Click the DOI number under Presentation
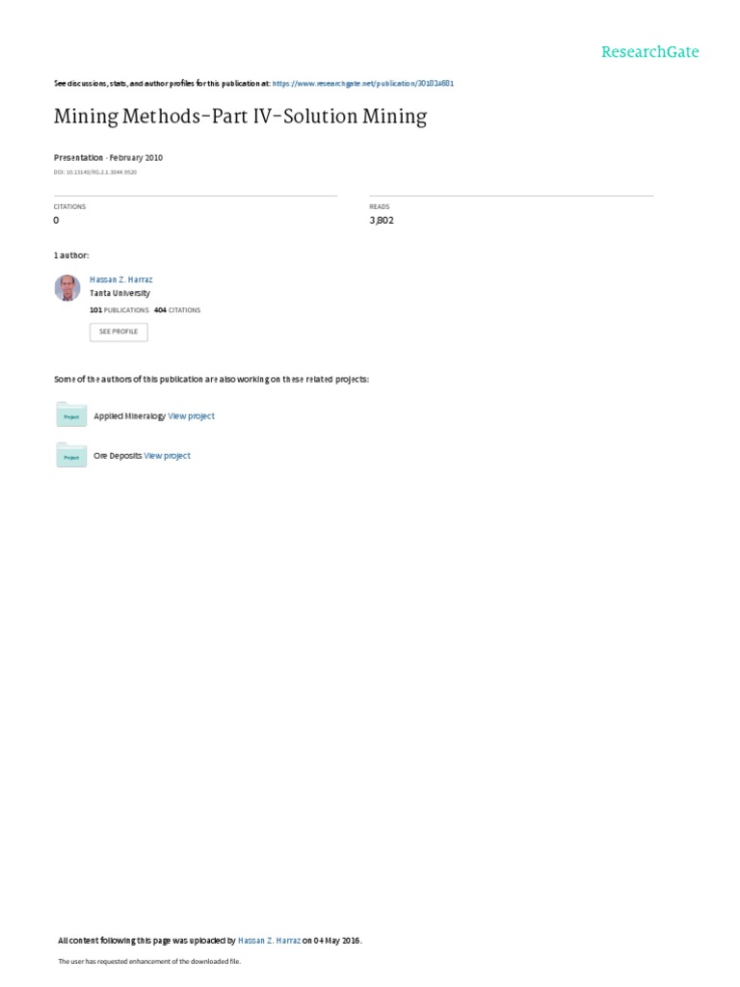 pyautogui.click(x=95, y=172)
